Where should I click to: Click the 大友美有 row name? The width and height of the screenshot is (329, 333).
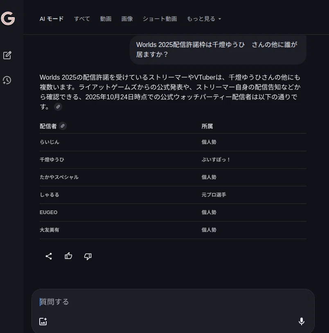(50, 230)
